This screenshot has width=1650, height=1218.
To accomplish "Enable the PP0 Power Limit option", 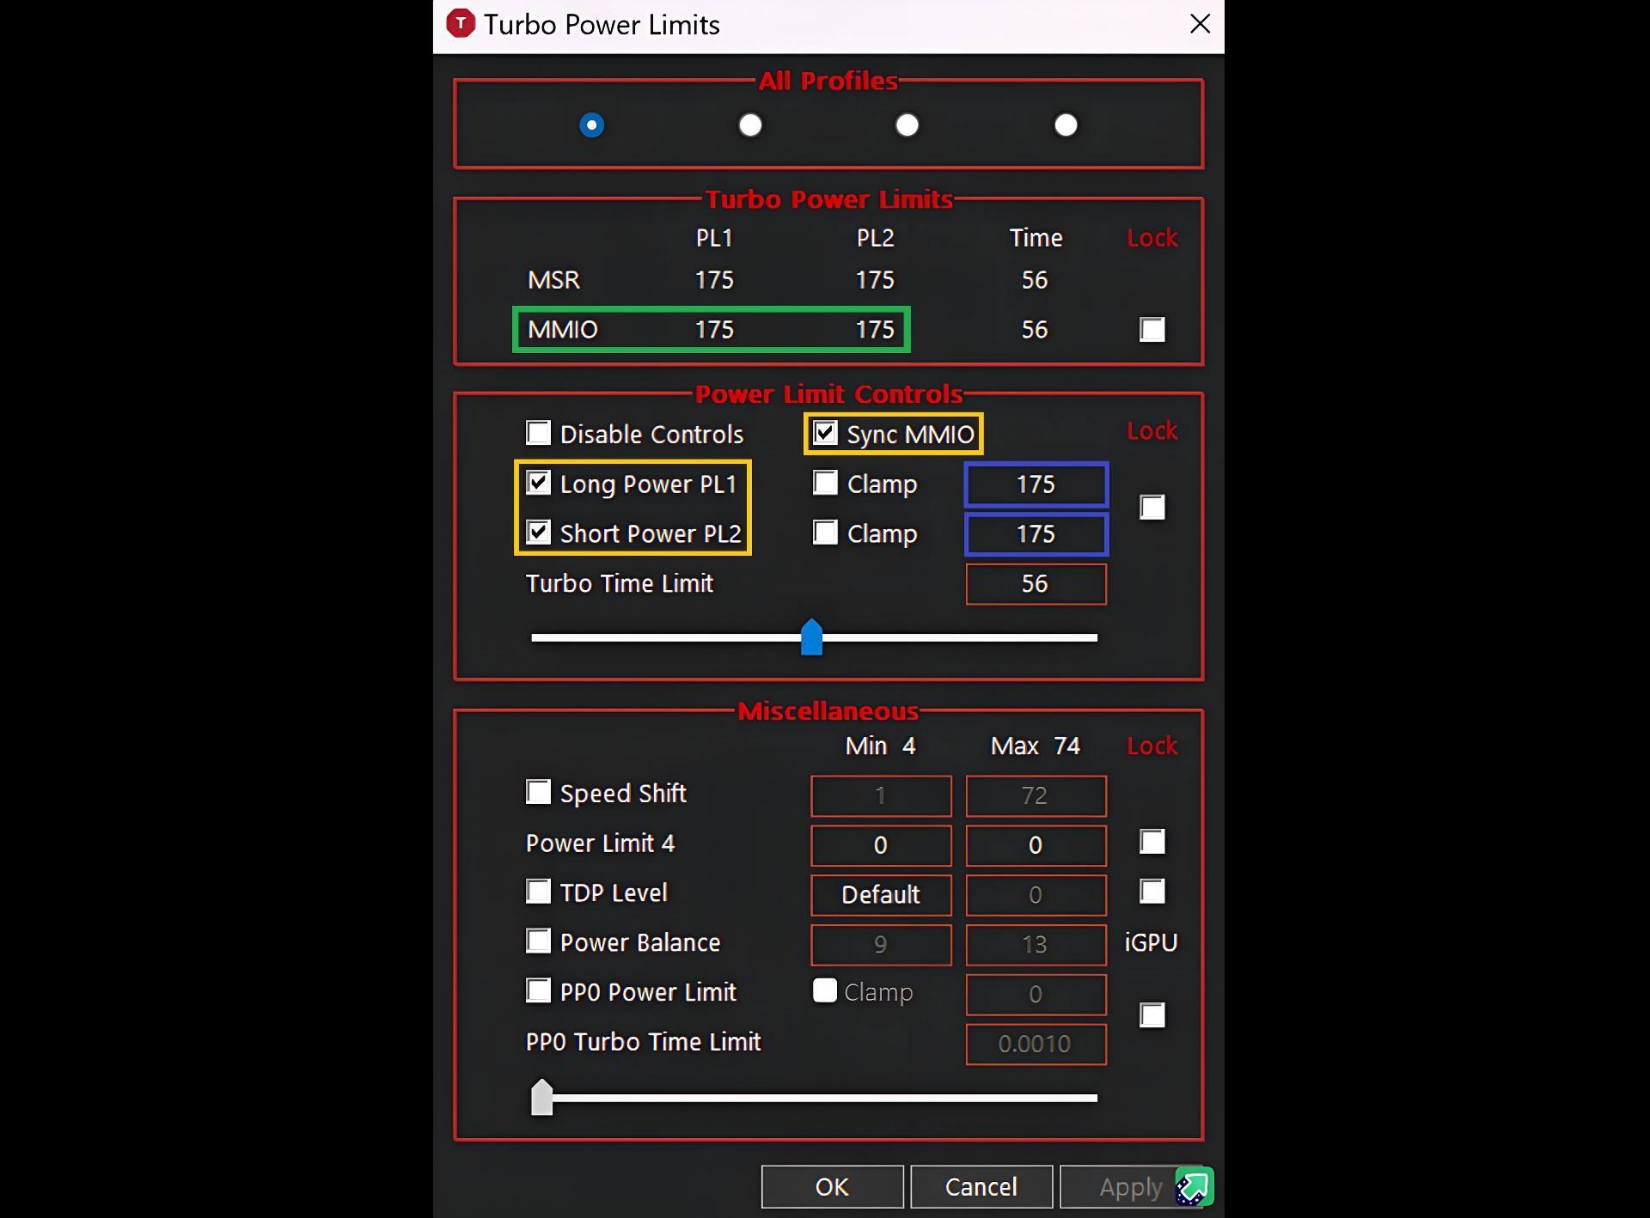I will click(x=538, y=991).
